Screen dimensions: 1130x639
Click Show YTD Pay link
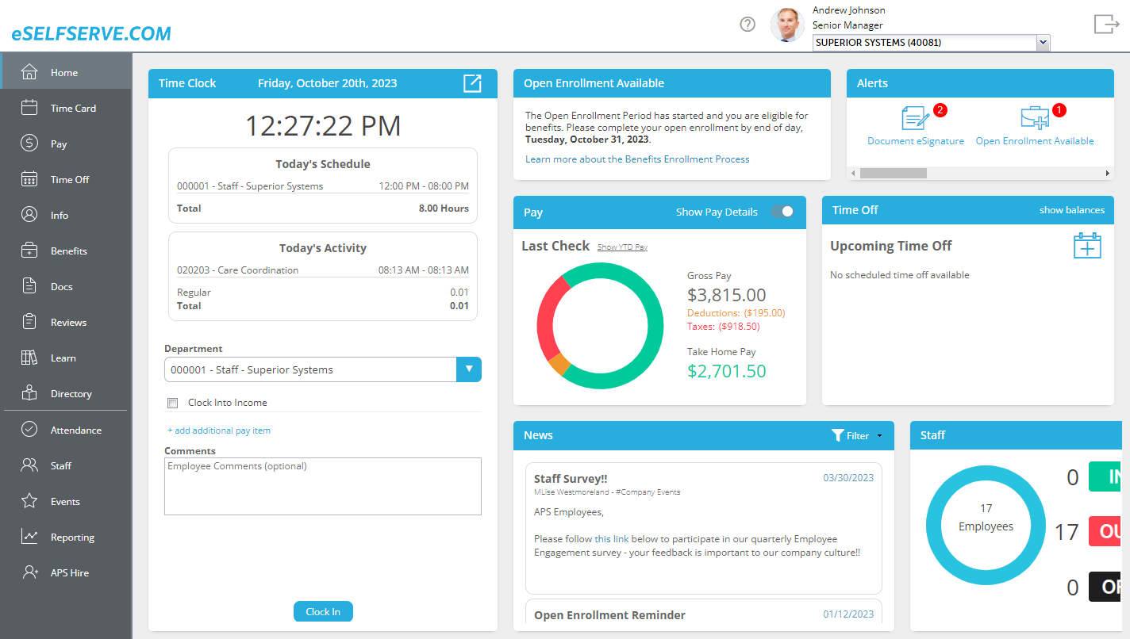(x=622, y=247)
